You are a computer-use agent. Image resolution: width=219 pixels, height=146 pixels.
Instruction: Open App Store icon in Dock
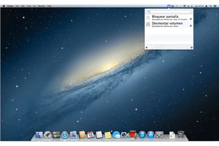pos(151,135)
